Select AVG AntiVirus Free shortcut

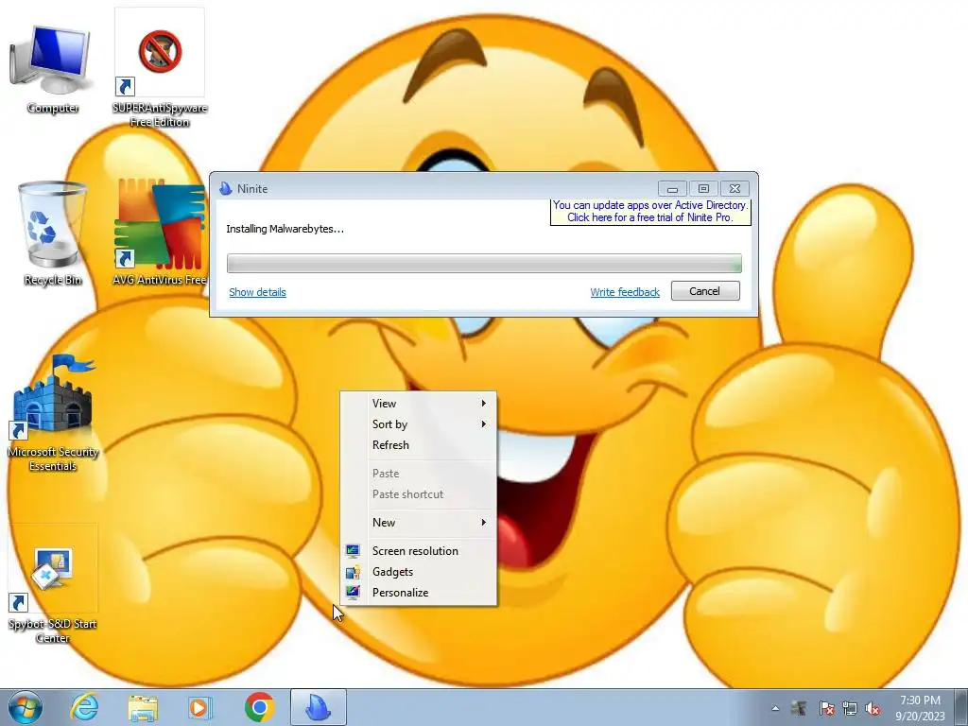159,233
